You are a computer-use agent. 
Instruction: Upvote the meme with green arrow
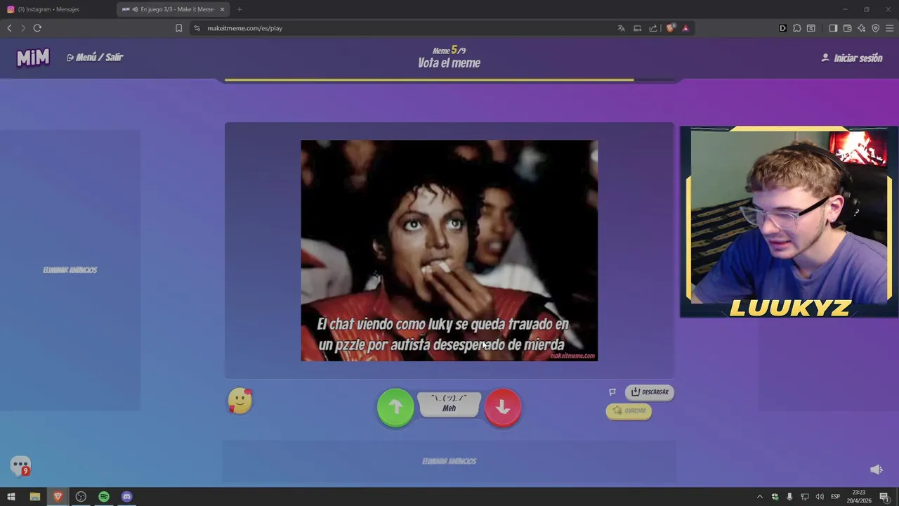(x=395, y=407)
